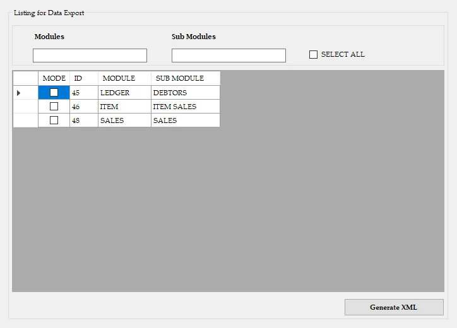Select the DEBTORS sub module cell

(x=186, y=93)
